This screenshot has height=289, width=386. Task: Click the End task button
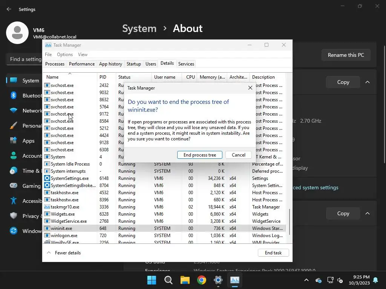pos(273,252)
